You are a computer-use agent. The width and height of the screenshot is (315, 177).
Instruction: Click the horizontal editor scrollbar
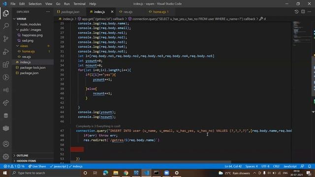[x=151, y=162]
